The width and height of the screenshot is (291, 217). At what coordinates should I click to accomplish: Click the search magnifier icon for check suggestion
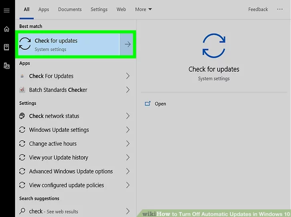point(22,211)
